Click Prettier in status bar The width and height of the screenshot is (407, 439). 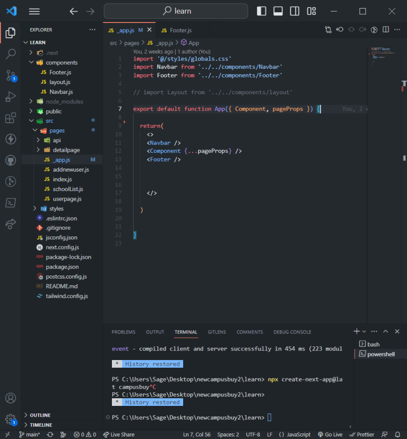coord(362,434)
